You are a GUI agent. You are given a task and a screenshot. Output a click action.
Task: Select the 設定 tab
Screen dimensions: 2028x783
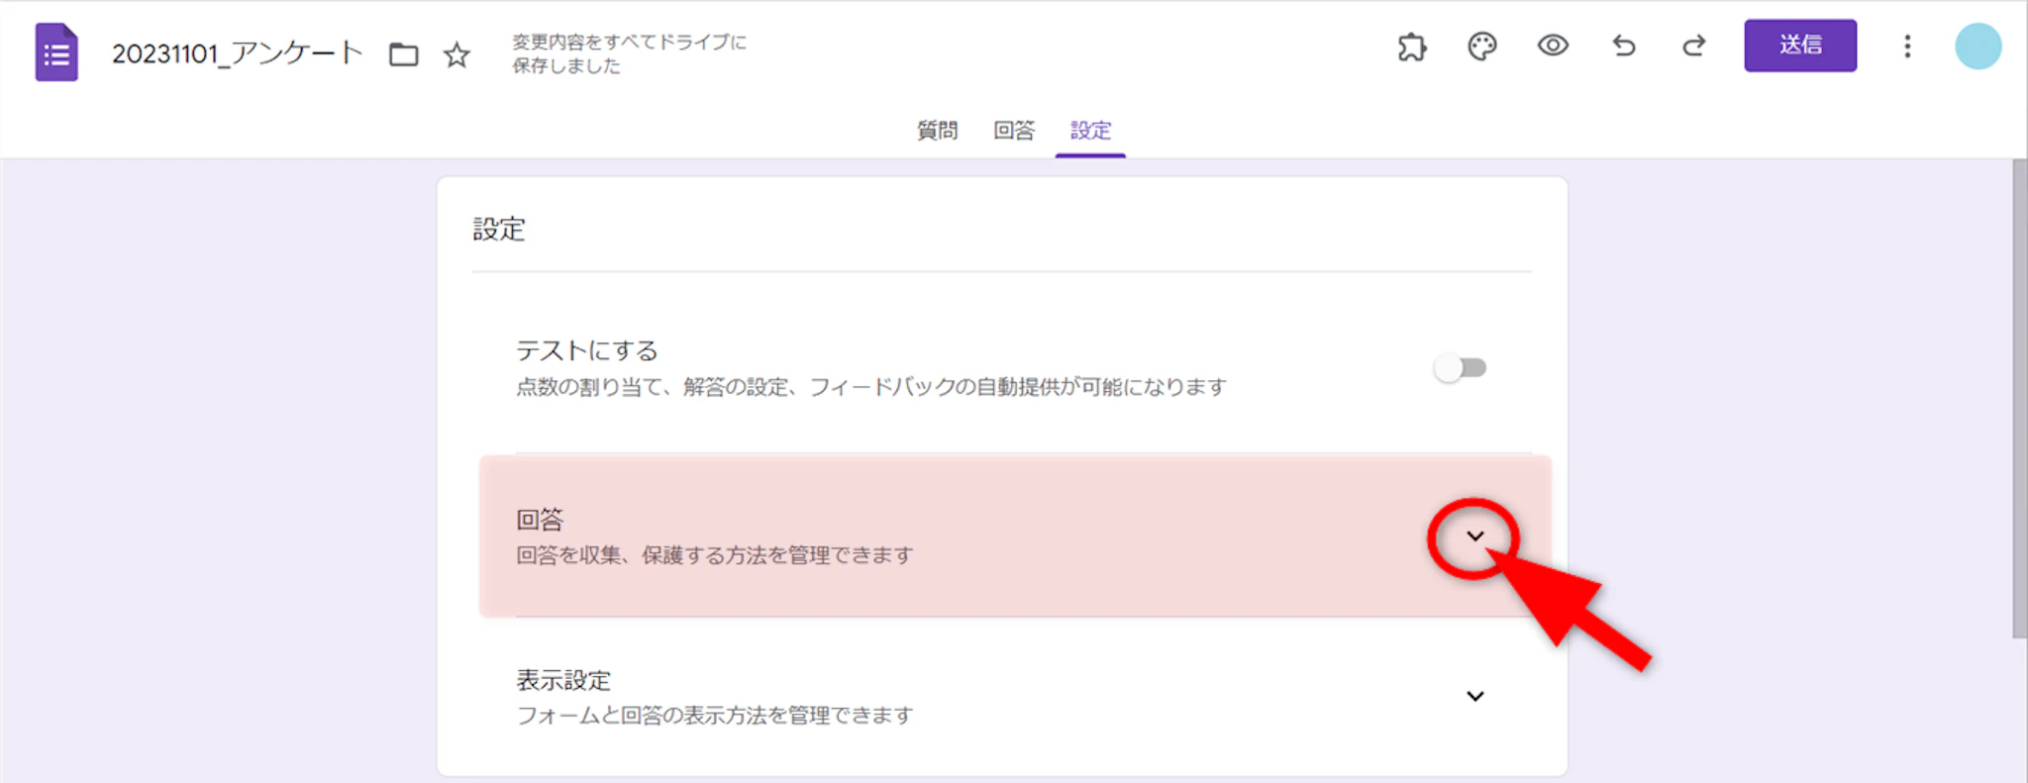tap(1090, 131)
